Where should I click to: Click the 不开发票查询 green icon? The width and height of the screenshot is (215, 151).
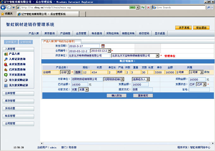[6, 75]
